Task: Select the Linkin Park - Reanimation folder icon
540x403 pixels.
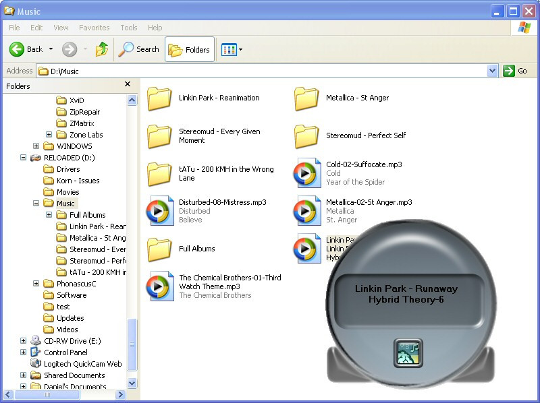Action: click(x=159, y=98)
